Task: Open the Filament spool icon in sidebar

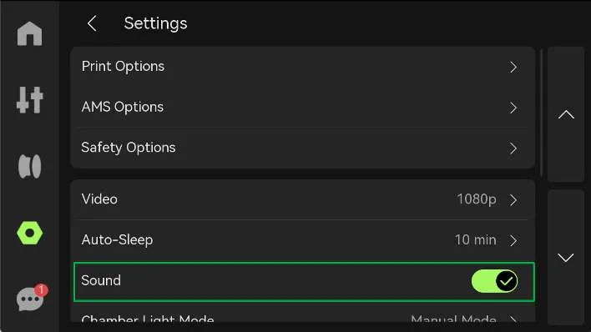Action: pos(29,166)
